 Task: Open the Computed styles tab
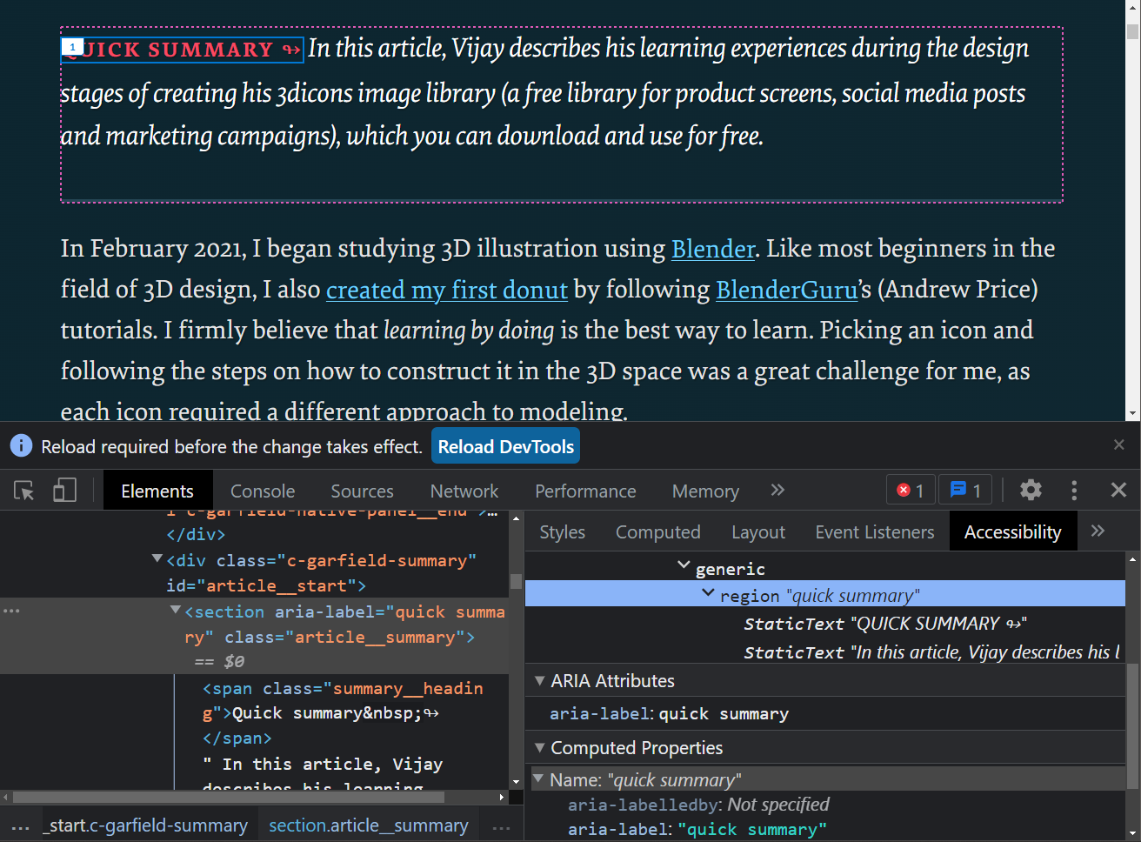click(x=657, y=531)
